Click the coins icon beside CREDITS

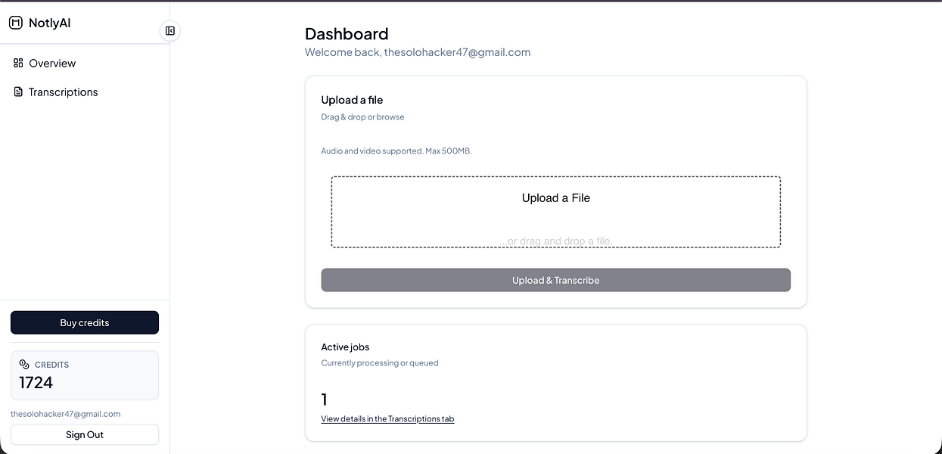click(24, 364)
